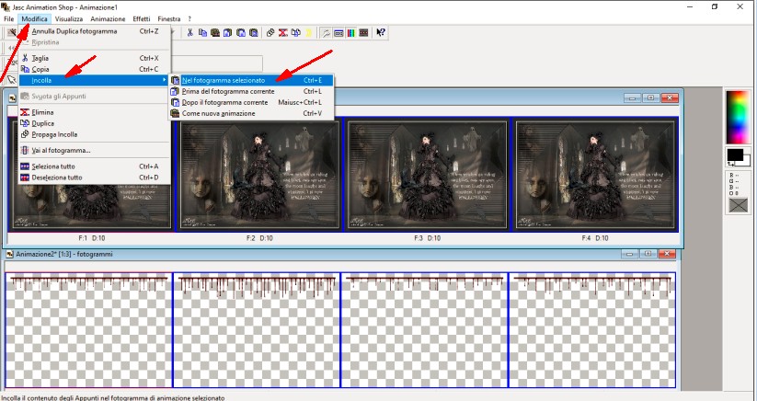This screenshot has height=401, width=757.
Task: Toggle the rainbow color palette toolbar icon
Action: pos(351,32)
